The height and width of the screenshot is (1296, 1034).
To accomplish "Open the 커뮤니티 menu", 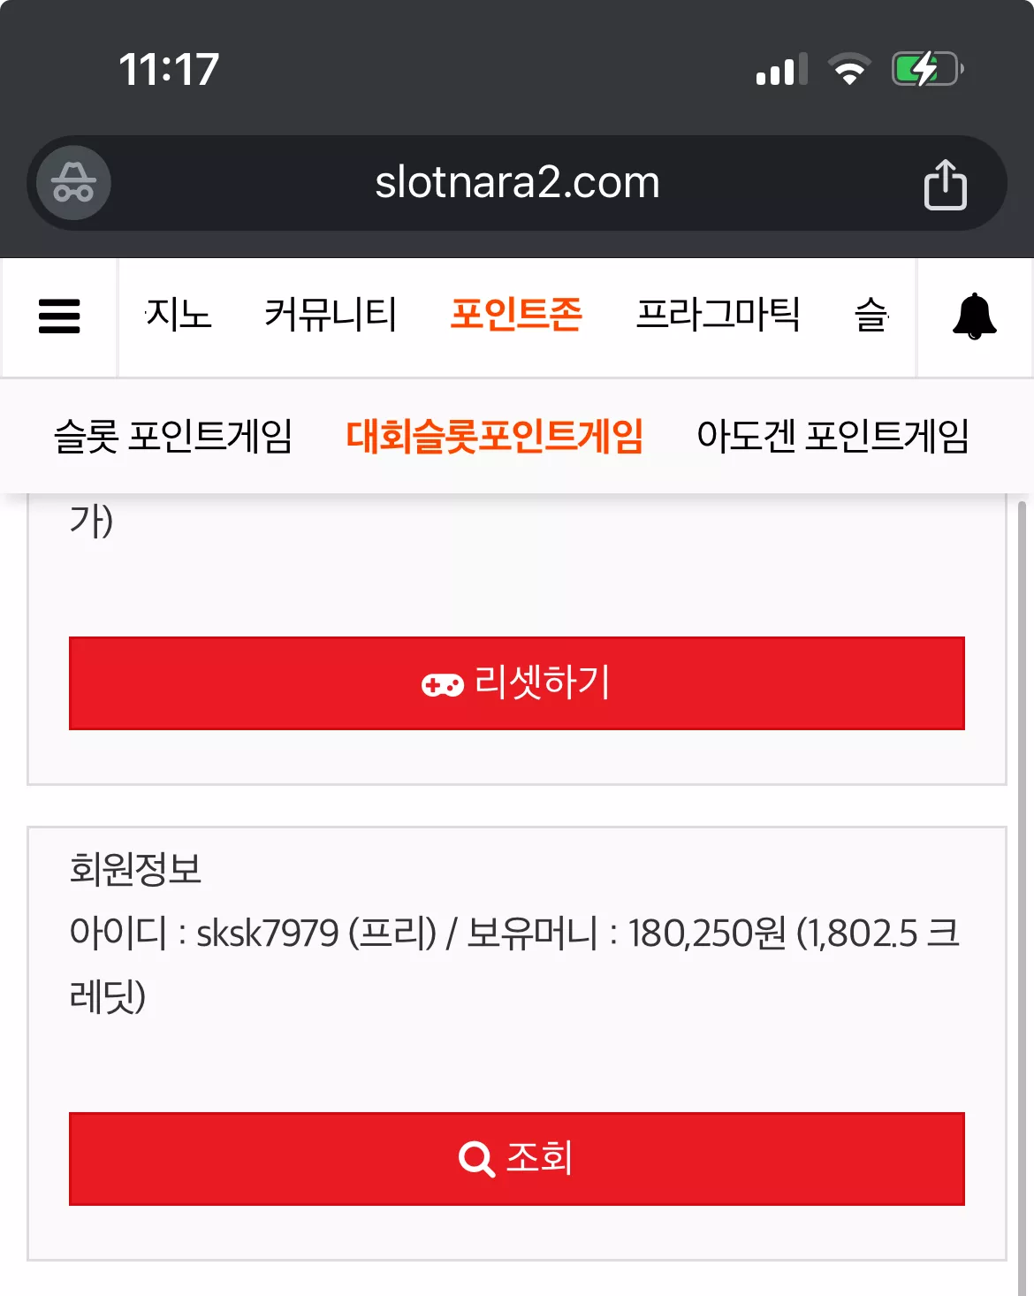I will (x=331, y=315).
